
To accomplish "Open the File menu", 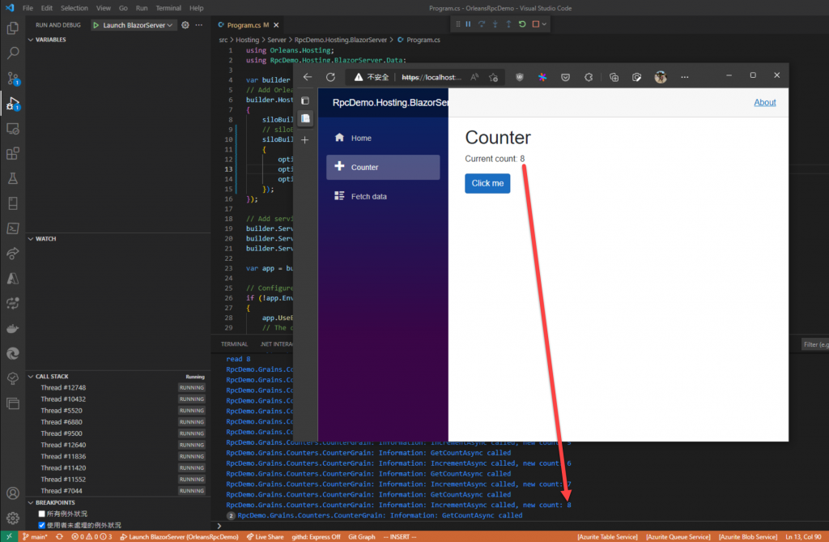I will [28, 8].
